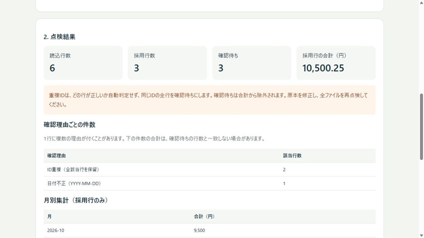Click the note starting with '1行に複数の理由'
The width and height of the screenshot is (424, 238).
pos(154,139)
